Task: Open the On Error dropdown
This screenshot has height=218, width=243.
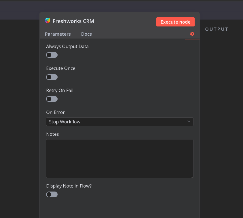Action: tap(120, 122)
